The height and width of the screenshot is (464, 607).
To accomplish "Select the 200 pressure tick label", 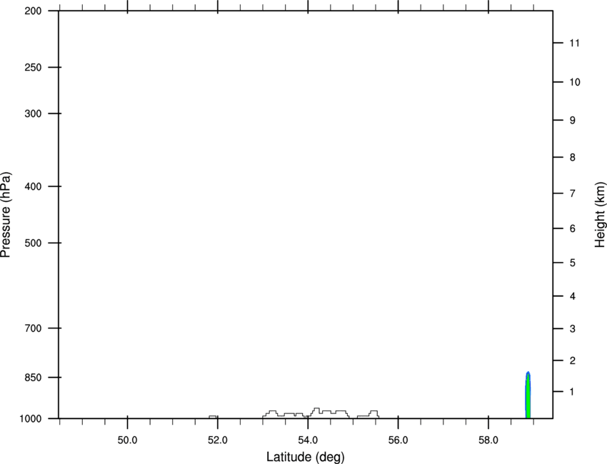I will (33, 11).
